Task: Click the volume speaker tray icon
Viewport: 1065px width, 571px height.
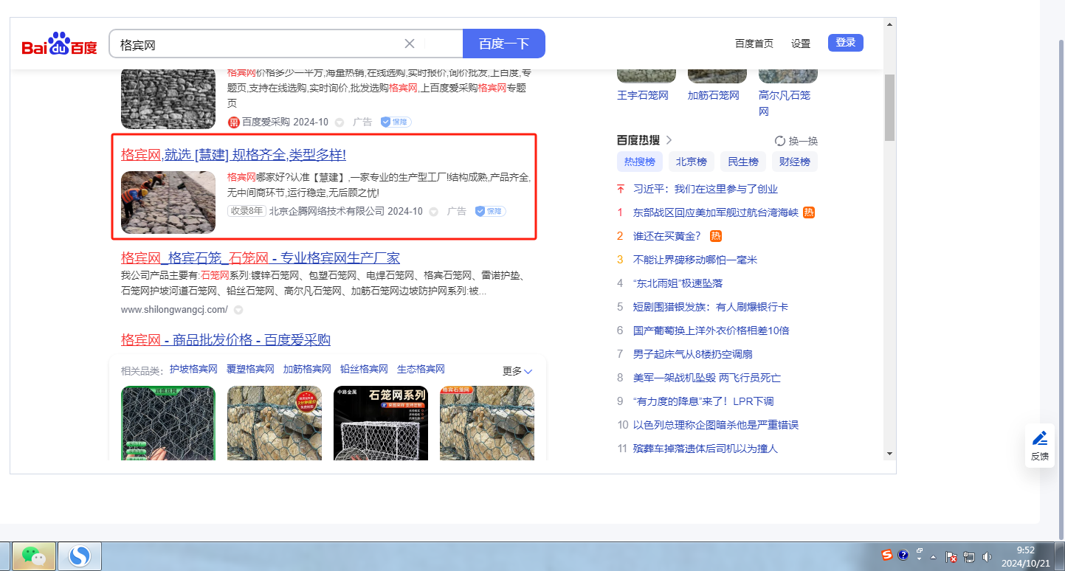Action: pos(988,557)
